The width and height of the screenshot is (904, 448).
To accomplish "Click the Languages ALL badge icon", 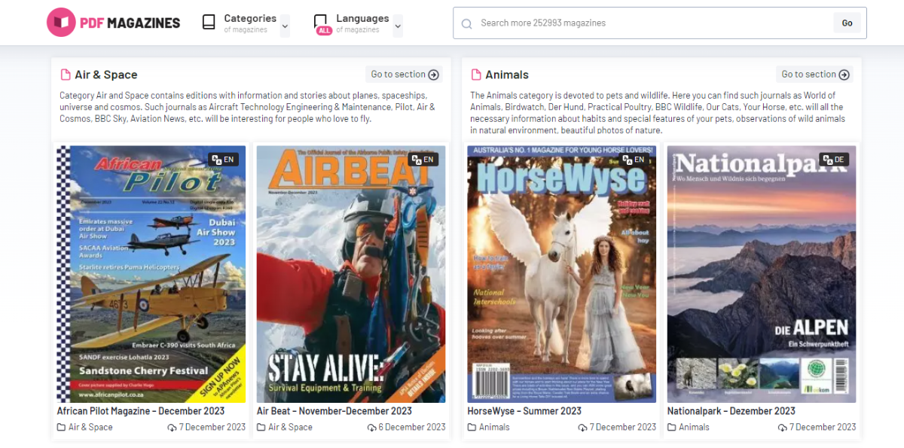I will (323, 31).
